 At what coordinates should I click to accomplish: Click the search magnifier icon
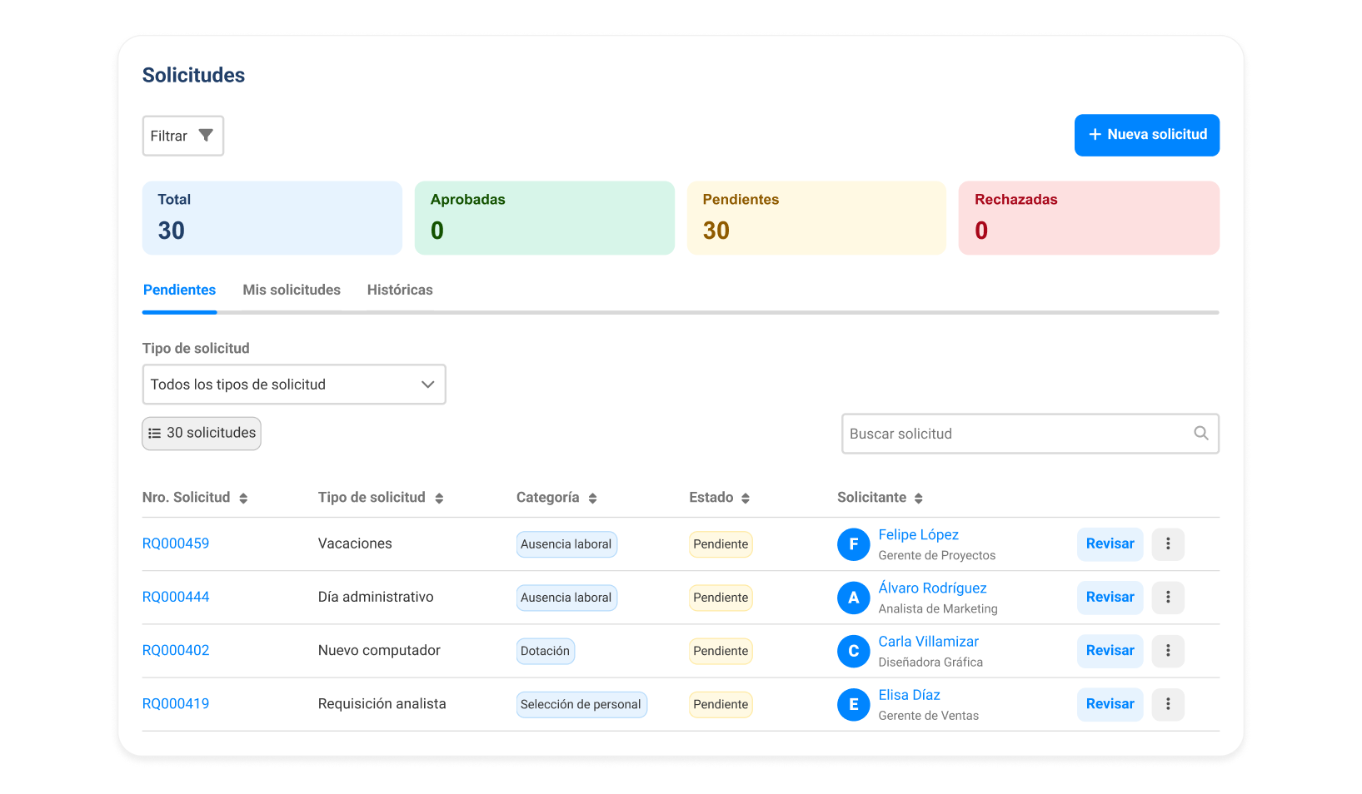[x=1200, y=434]
